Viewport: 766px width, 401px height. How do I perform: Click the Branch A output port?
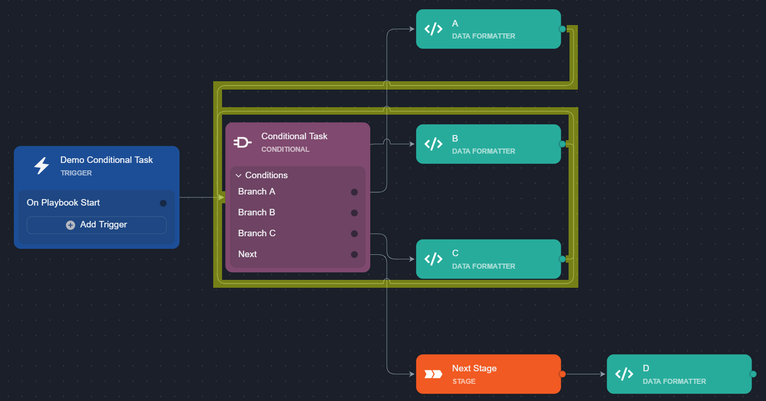(x=354, y=192)
